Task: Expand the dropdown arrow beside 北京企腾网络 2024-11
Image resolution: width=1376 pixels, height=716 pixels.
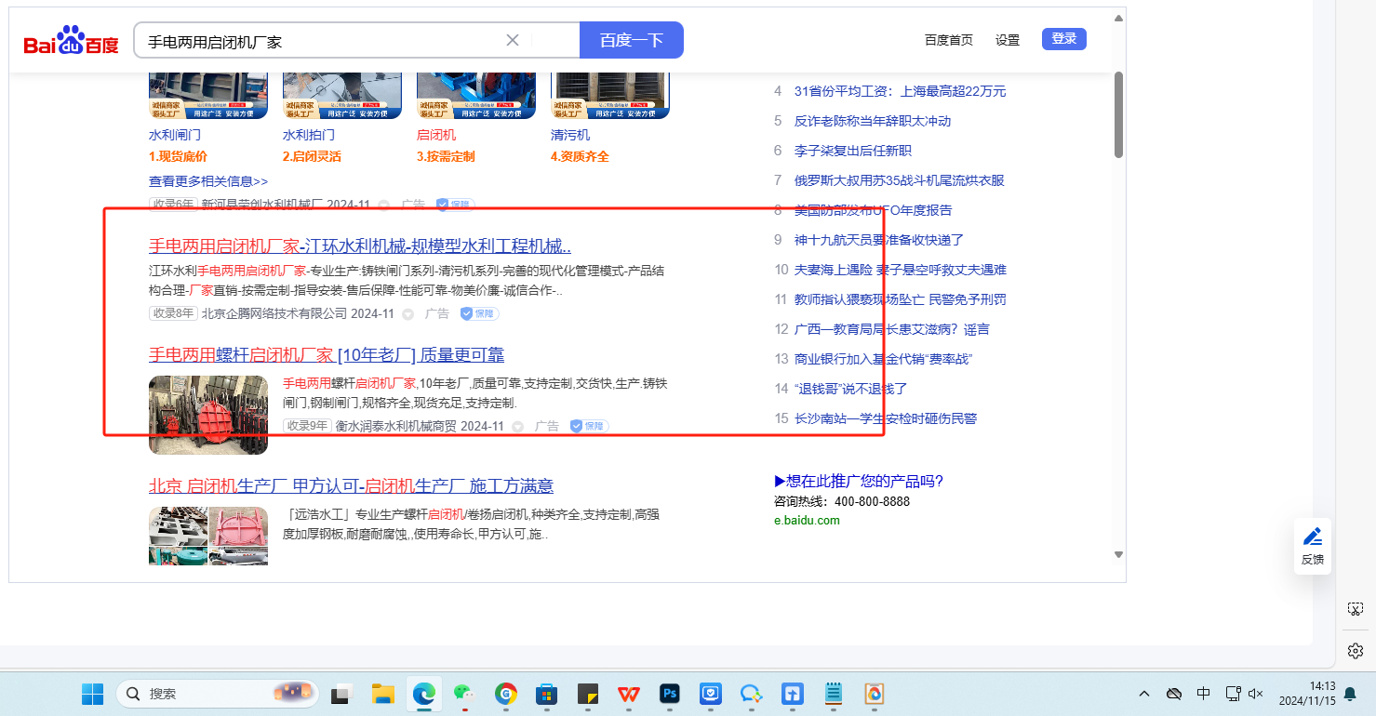Action: 407,314
